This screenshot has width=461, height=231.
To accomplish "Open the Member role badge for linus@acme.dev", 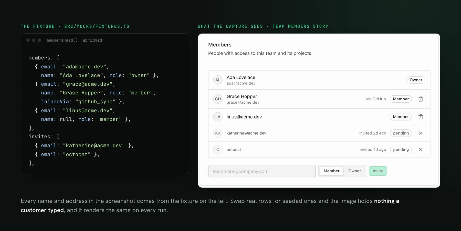I will pyautogui.click(x=401, y=117).
